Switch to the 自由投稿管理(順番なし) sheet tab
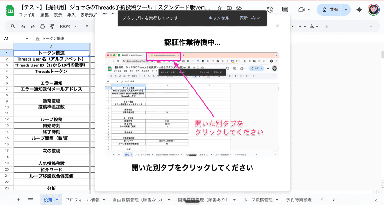 [139, 200]
